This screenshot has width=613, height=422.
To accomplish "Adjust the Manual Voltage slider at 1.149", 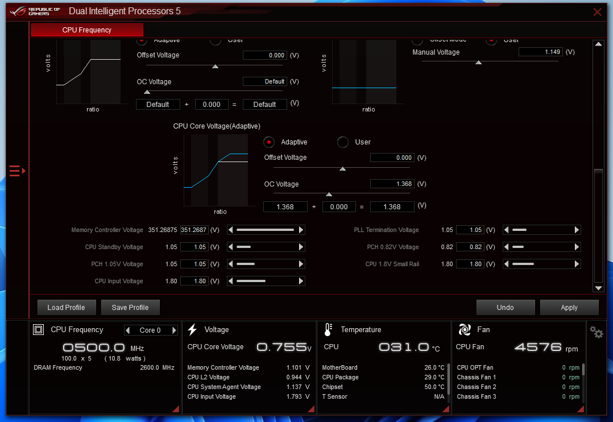I will [479, 63].
